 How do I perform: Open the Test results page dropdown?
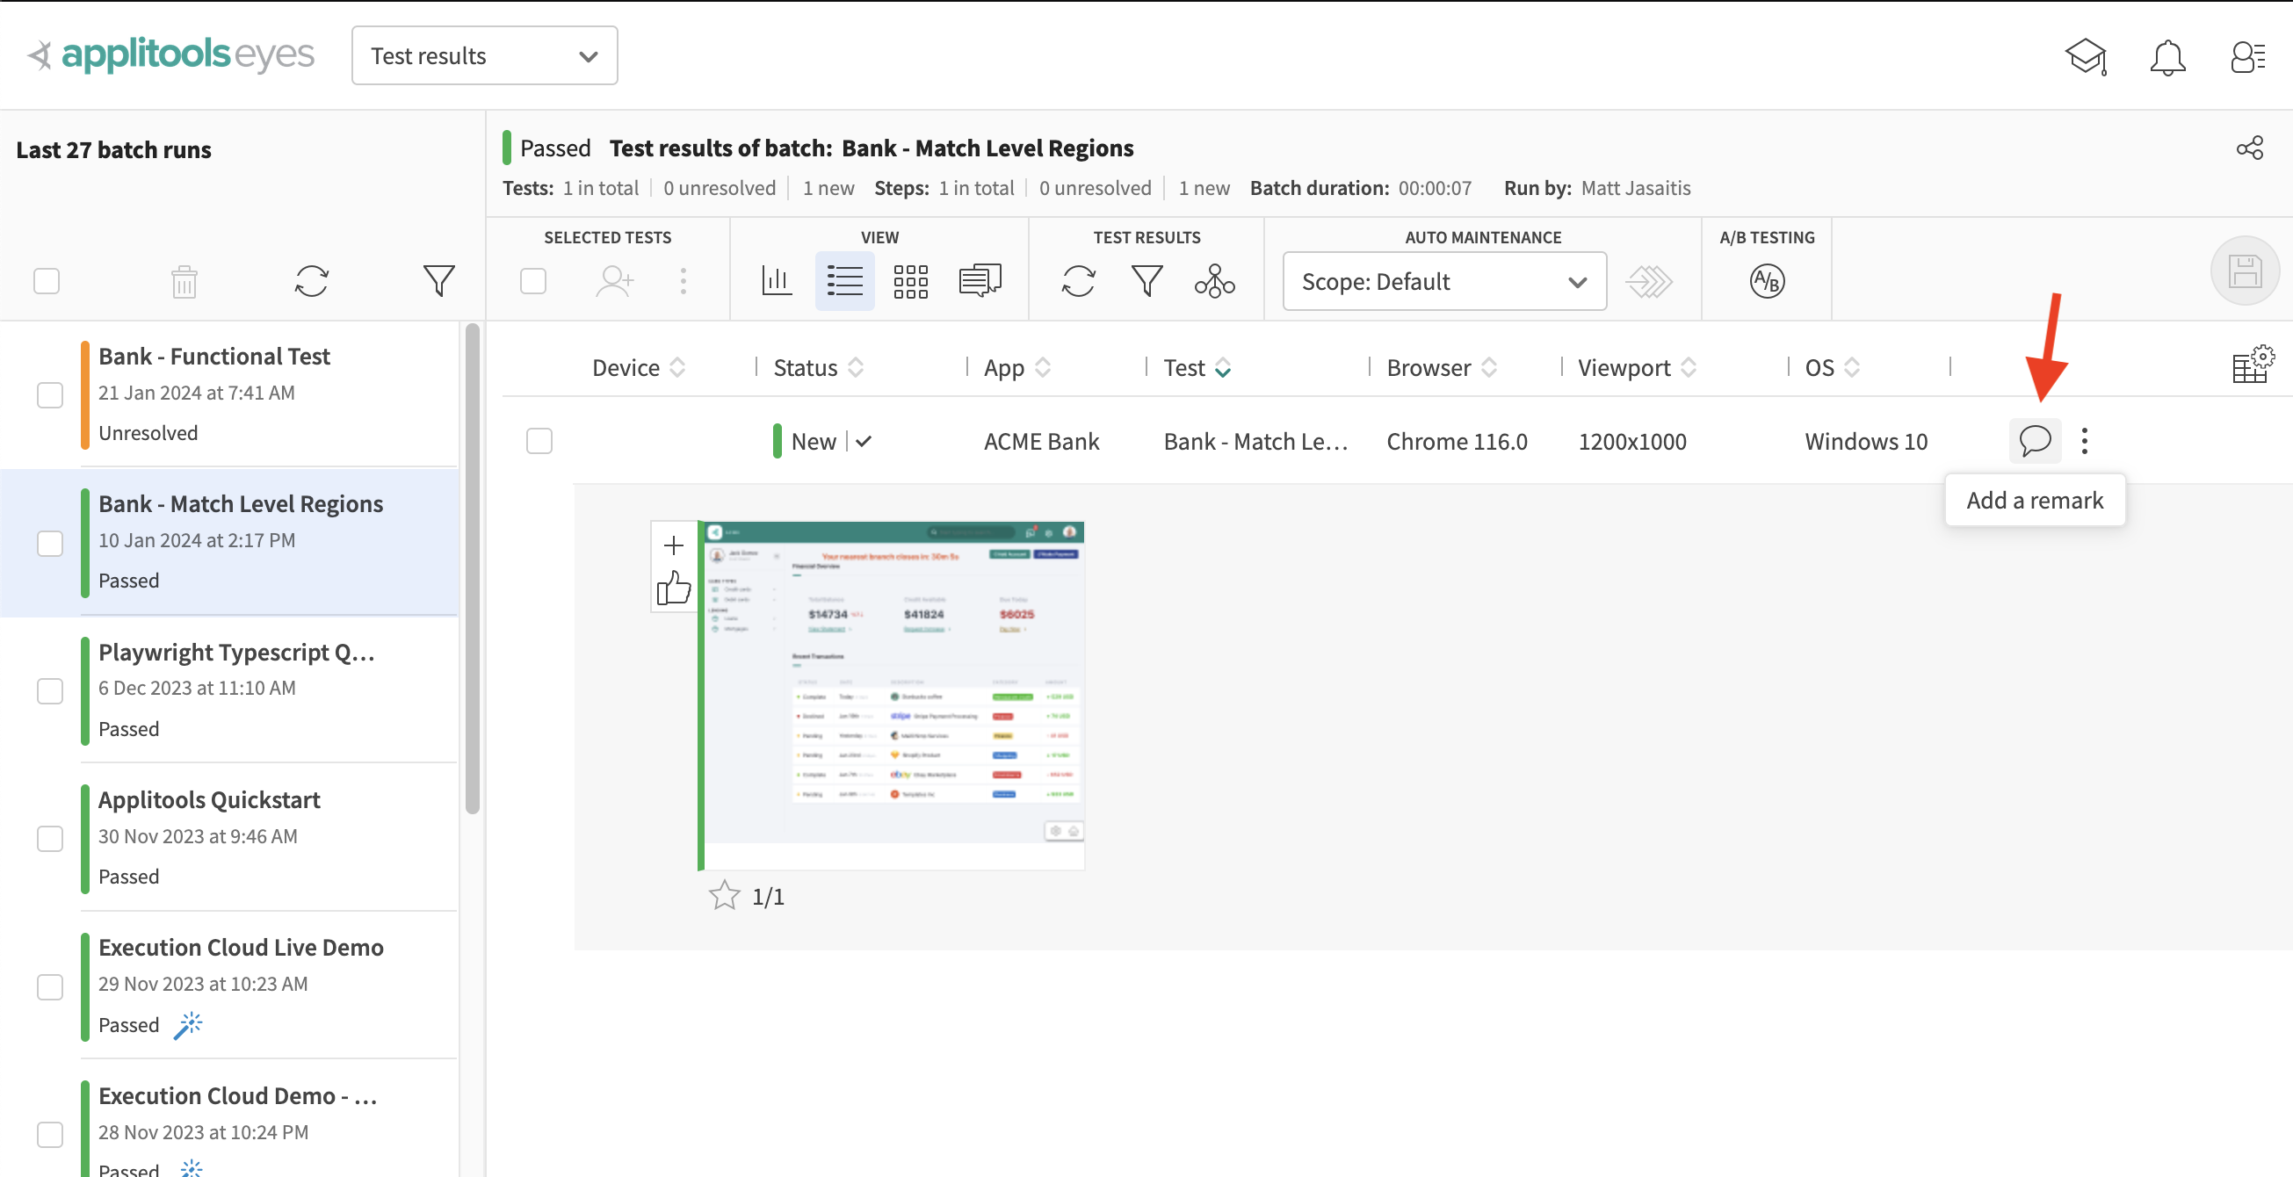point(484,56)
